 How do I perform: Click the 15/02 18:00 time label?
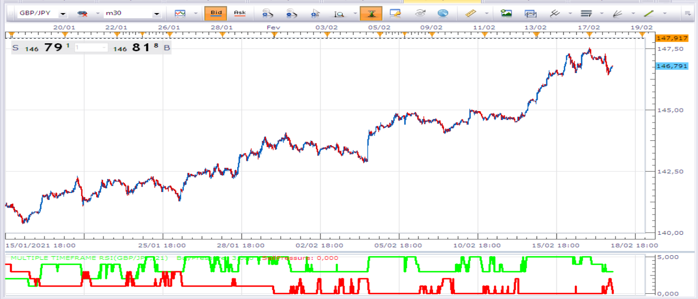click(x=555, y=245)
